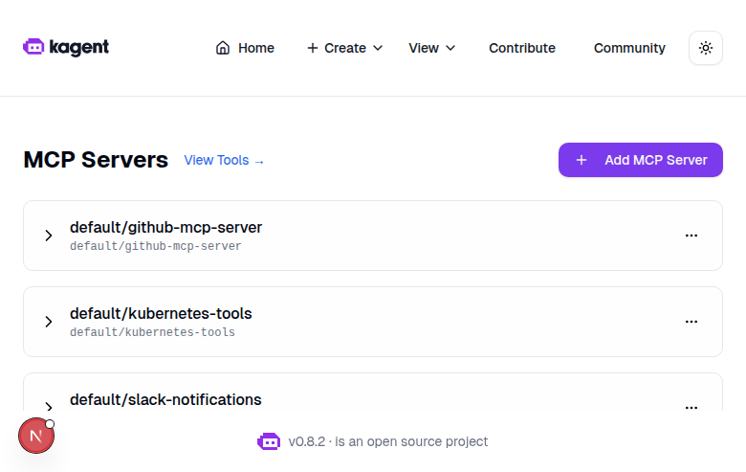Click the MCP Servers page heading
Image resolution: width=746 pixels, height=472 pixels.
pos(96,160)
